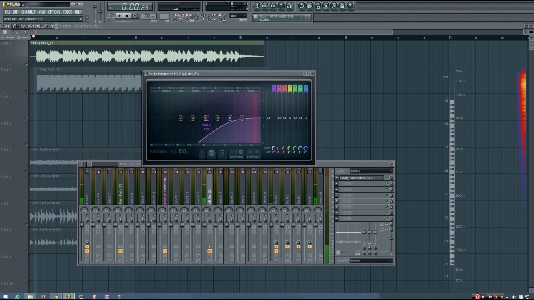Open the OPTIONS menu

(x=54, y=12)
